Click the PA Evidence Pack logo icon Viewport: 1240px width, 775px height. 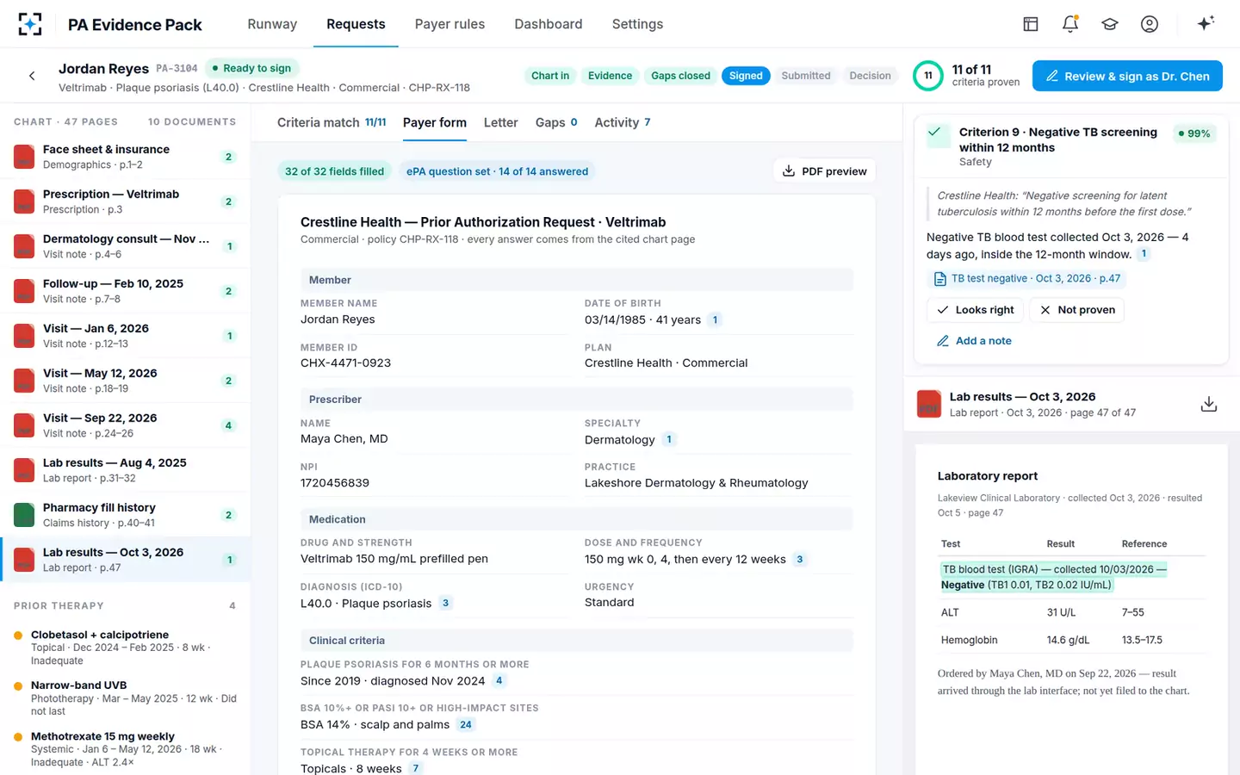pyautogui.click(x=30, y=24)
